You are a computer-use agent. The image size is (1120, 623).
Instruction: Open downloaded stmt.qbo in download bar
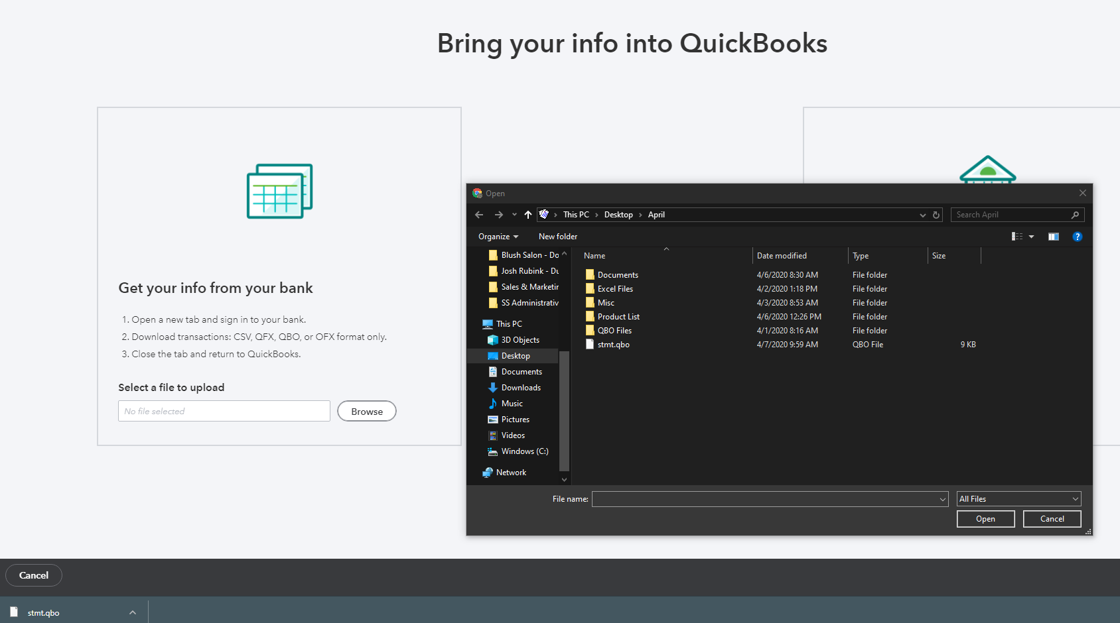pos(43,613)
